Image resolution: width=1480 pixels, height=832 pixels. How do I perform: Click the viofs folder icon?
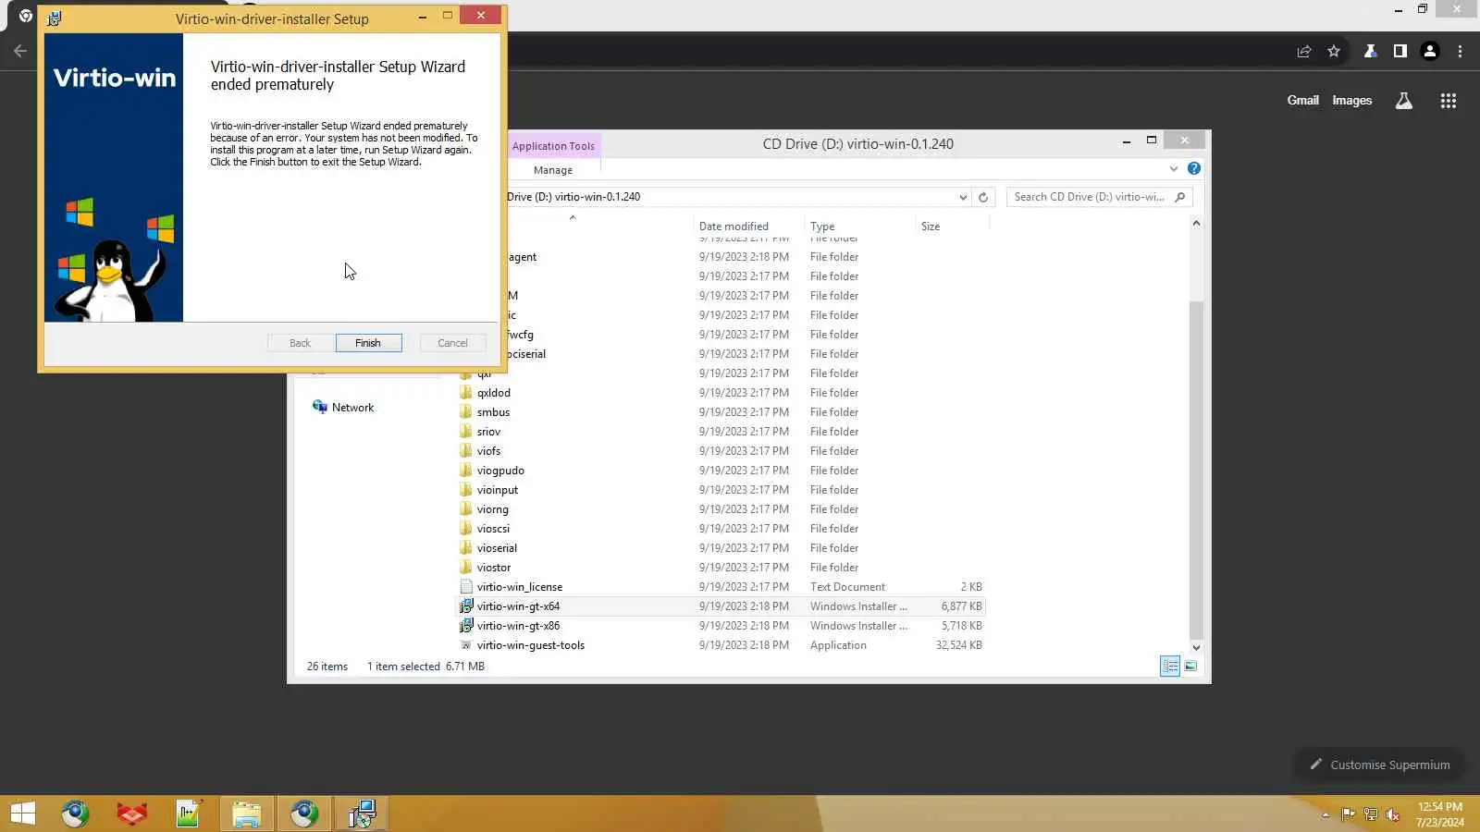point(466,451)
